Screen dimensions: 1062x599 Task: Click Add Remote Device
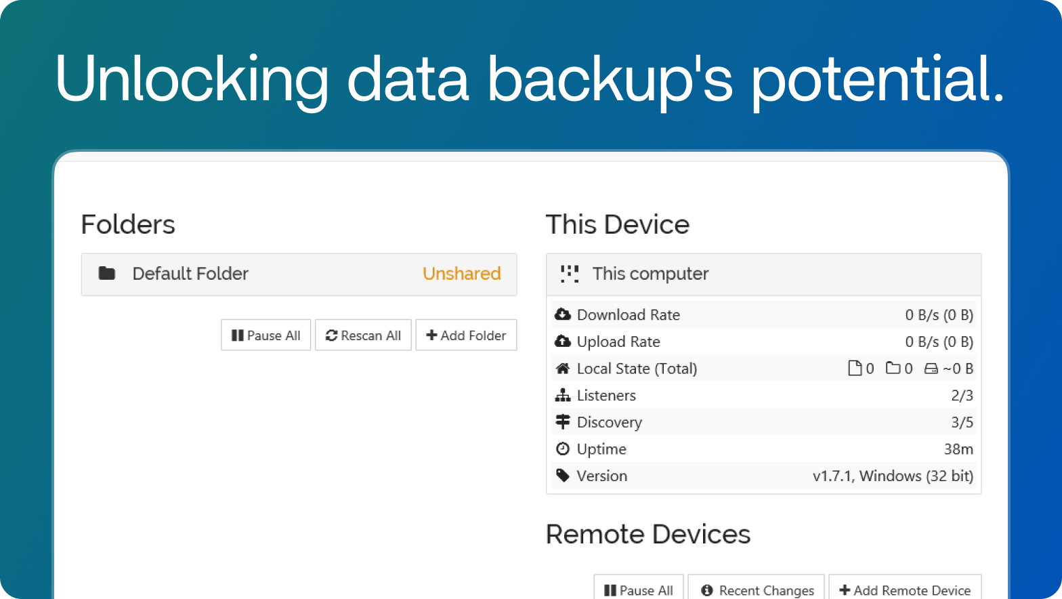[905, 590]
